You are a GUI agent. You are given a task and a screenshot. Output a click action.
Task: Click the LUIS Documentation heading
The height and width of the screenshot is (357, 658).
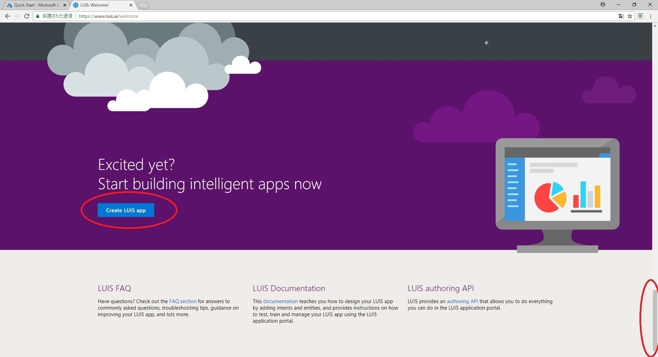point(289,288)
